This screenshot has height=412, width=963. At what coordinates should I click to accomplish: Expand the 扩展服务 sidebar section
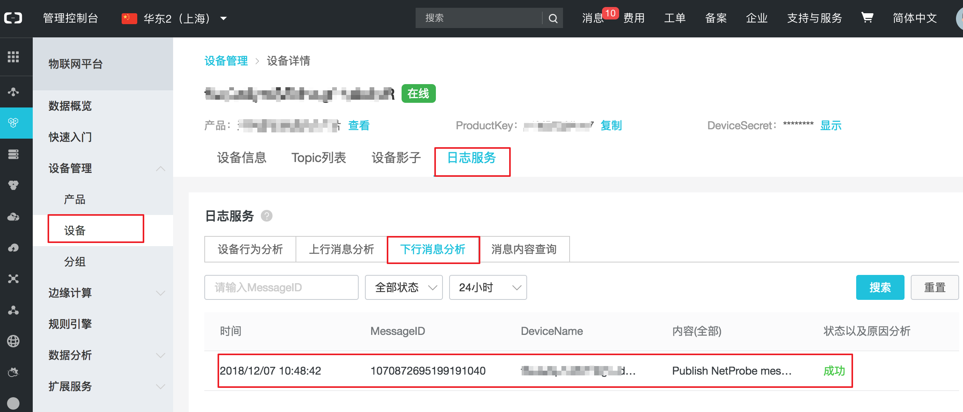coord(161,386)
